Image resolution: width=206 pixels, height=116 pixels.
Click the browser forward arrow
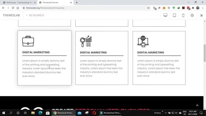[8, 8]
